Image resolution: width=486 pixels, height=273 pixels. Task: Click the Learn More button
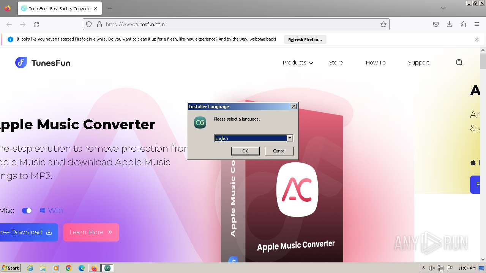[91, 232]
